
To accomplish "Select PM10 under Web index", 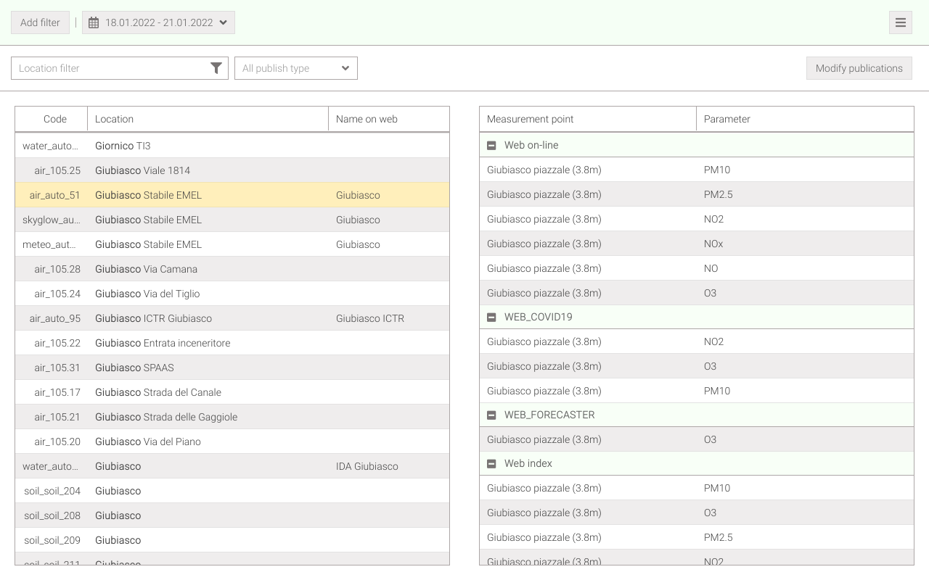I will (x=697, y=488).
